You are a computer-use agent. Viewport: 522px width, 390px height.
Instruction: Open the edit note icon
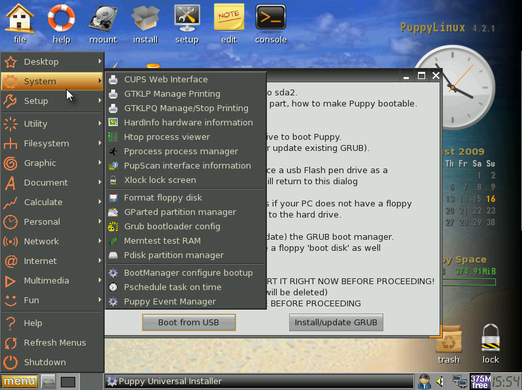pos(229,24)
